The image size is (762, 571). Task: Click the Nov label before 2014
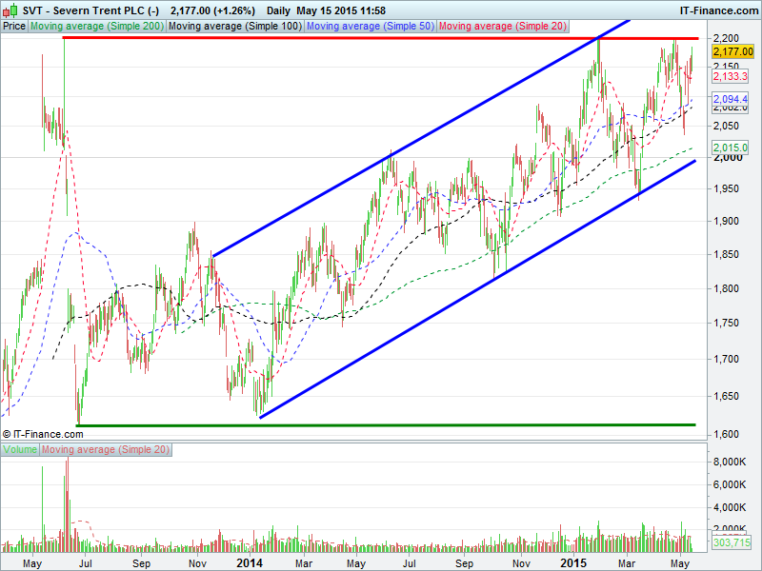tap(197, 563)
